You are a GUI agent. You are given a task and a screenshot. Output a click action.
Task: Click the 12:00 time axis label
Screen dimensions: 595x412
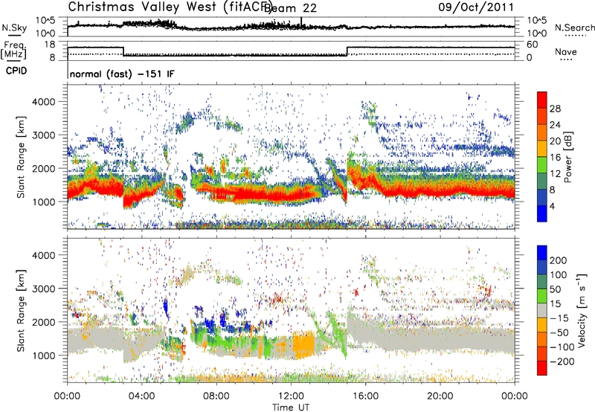[x=291, y=396]
